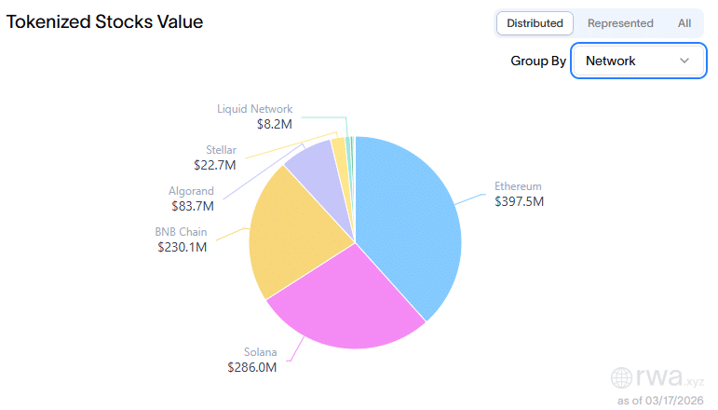
Task: Click the BNB Chain label
Action: 181,232
